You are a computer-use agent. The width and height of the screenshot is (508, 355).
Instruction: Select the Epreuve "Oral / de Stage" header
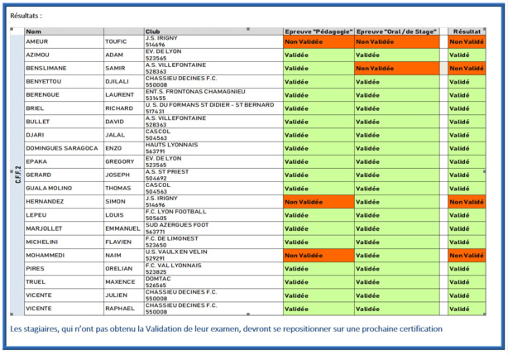(396, 31)
